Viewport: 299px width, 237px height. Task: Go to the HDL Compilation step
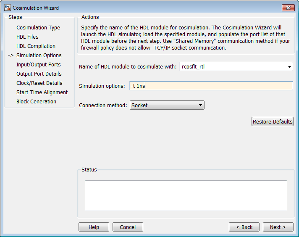[36, 46]
